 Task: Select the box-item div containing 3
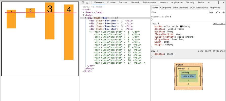111,26
